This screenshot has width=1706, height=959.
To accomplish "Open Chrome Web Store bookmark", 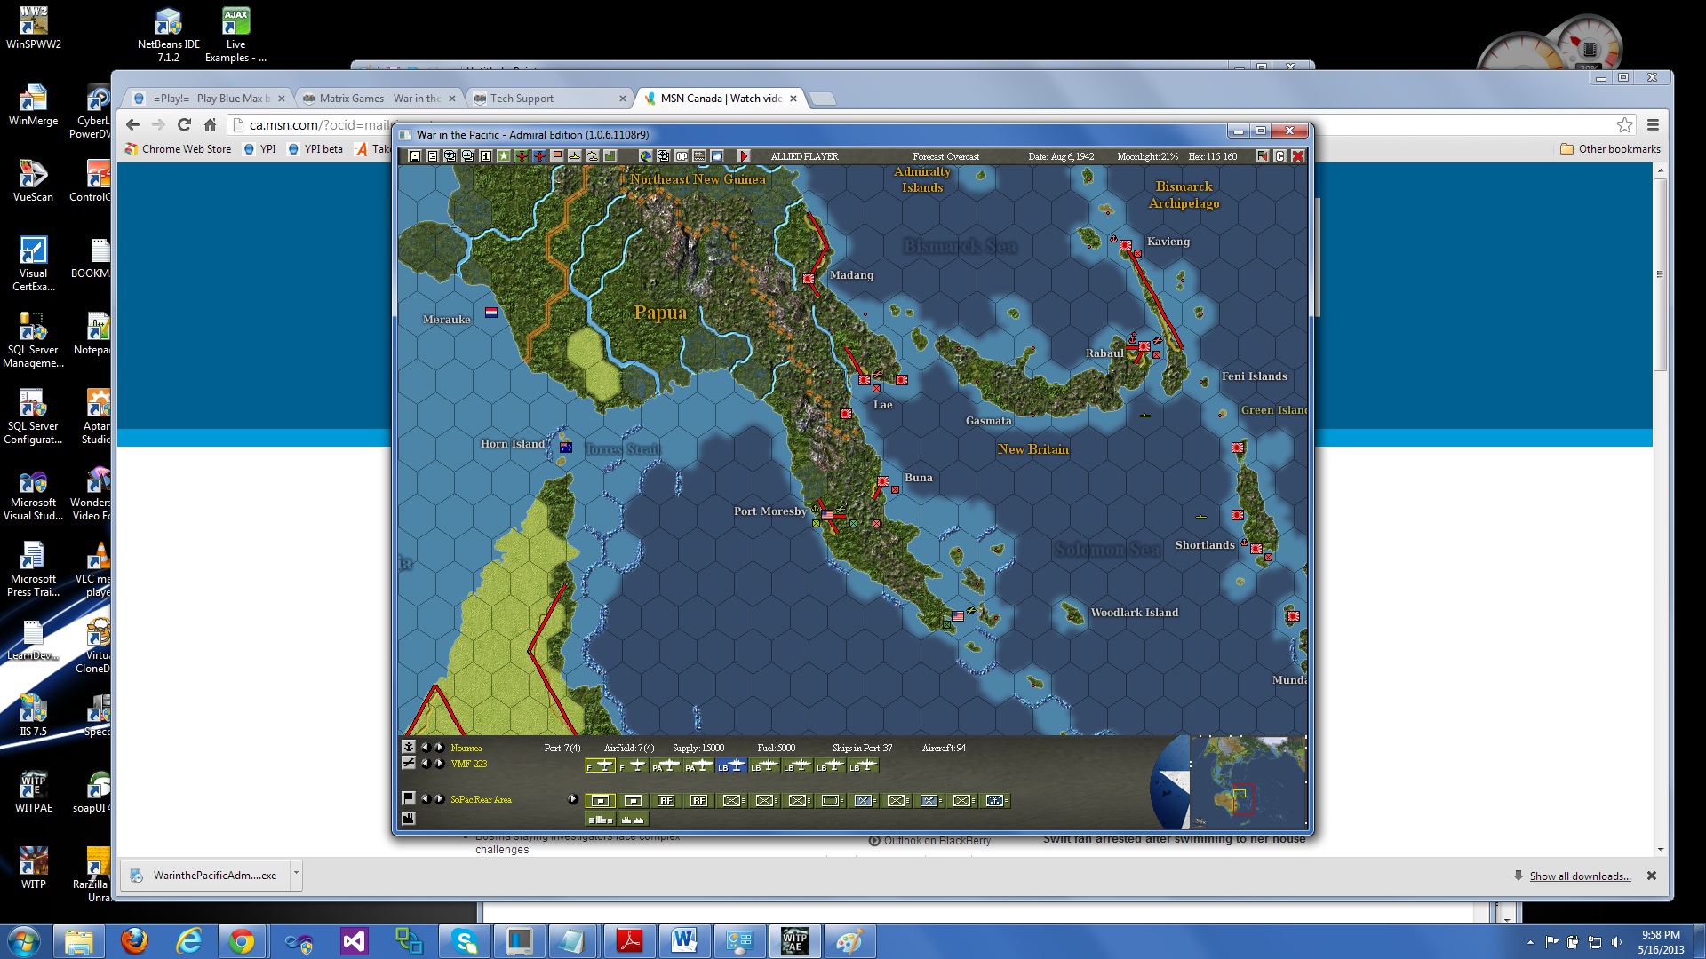I will point(179,149).
